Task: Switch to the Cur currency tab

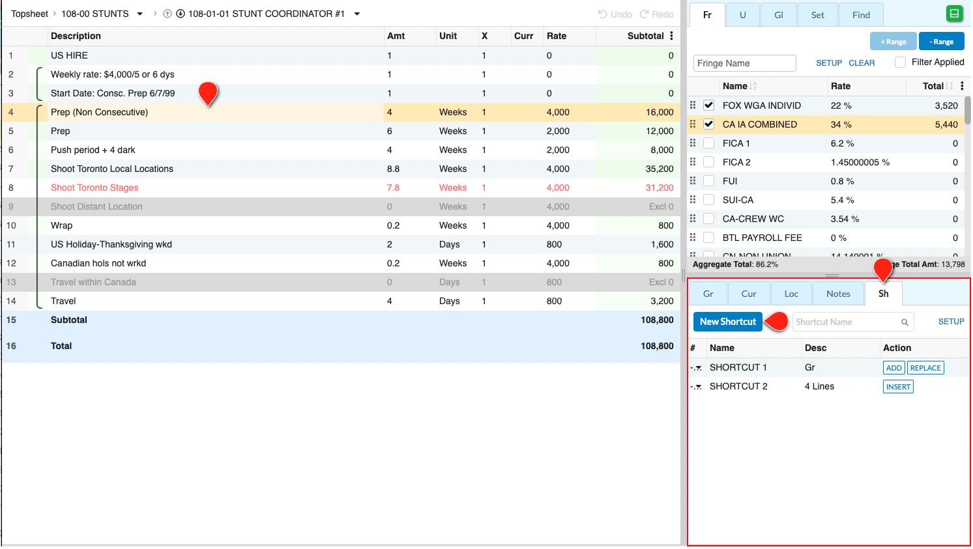Action: pos(749,294)
